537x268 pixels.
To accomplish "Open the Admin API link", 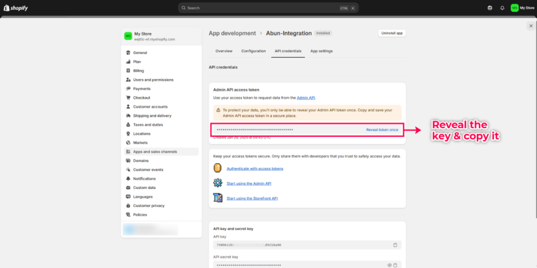I will [306, 98].
